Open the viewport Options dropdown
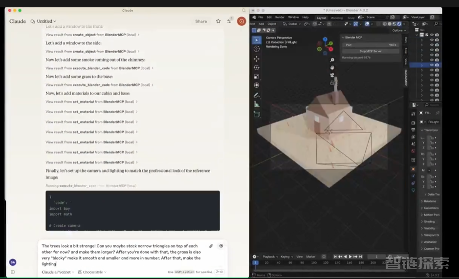This screenshot has height=279, width=459. [399, 30]
